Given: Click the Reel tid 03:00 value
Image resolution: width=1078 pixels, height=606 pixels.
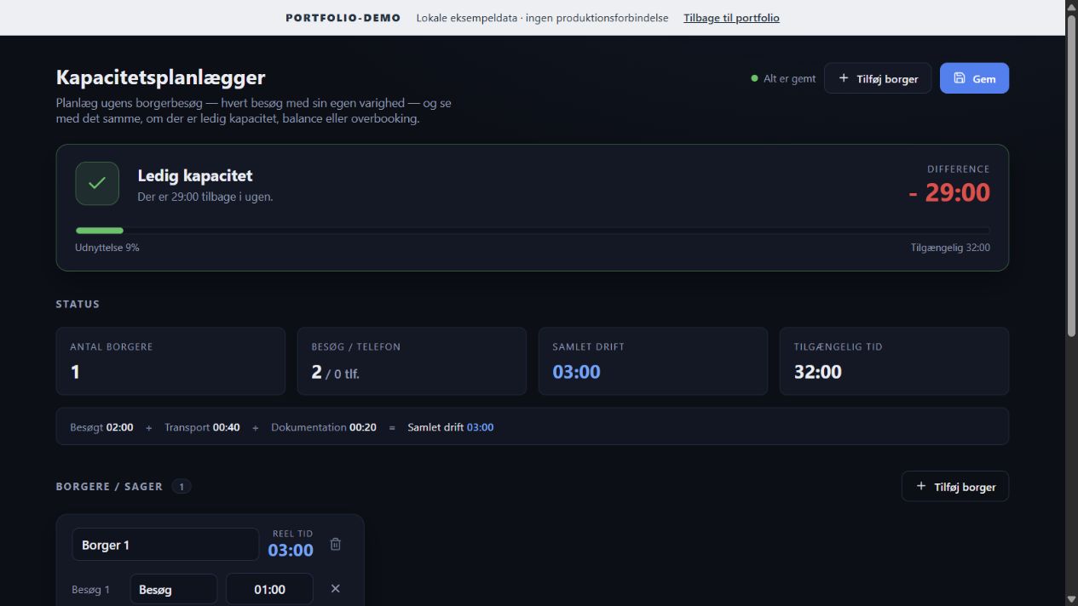Looking at the screenshot, I should pos(291,550).
